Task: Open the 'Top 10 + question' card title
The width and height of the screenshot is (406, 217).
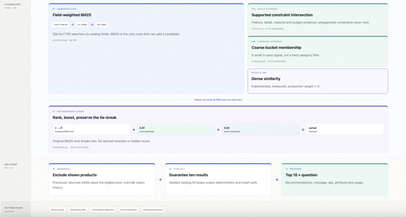Action: (x=301, y=175)
